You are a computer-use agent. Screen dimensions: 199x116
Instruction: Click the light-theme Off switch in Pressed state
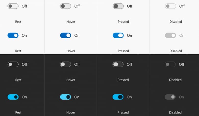pyautogui.click(x=118, y=6)
